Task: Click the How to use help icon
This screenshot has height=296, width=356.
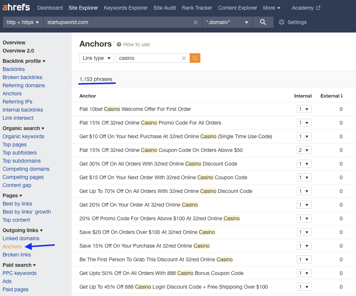Action: pyautogui.click(x=119, y=44)
